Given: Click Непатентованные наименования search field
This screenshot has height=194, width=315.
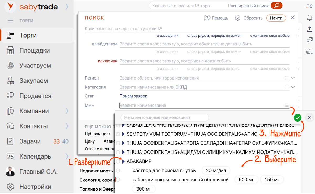Looking at the screenshot, I should point(165,118).
